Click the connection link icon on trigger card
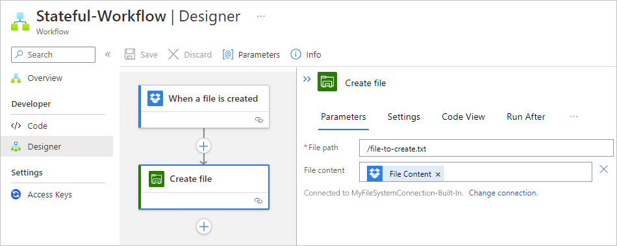 point(259,120)
